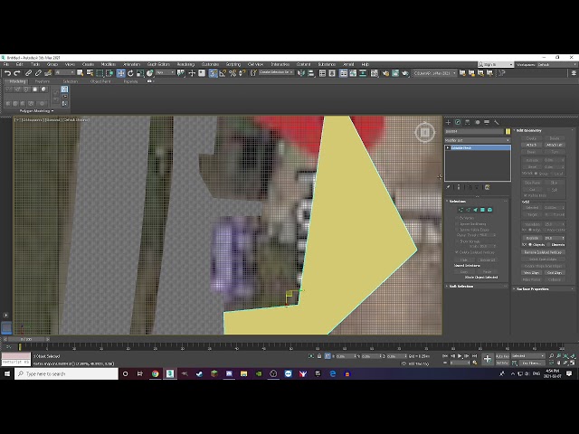Activate the Select and Rotate tool
Image resolution: width=579 pixels, height=434 pixels.
pos(130,73)
